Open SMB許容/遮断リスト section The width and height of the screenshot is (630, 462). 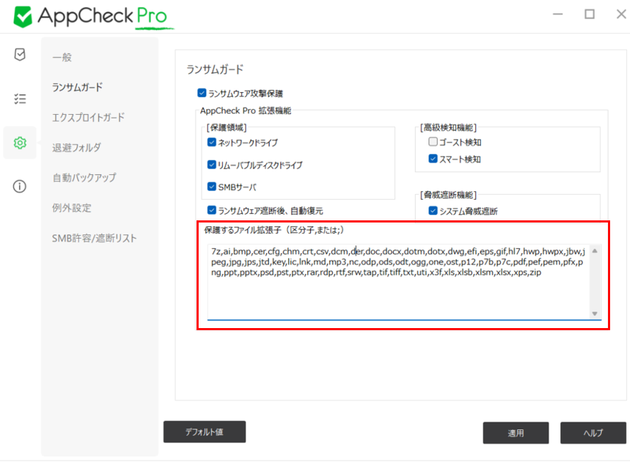click(x=94, y=238)
